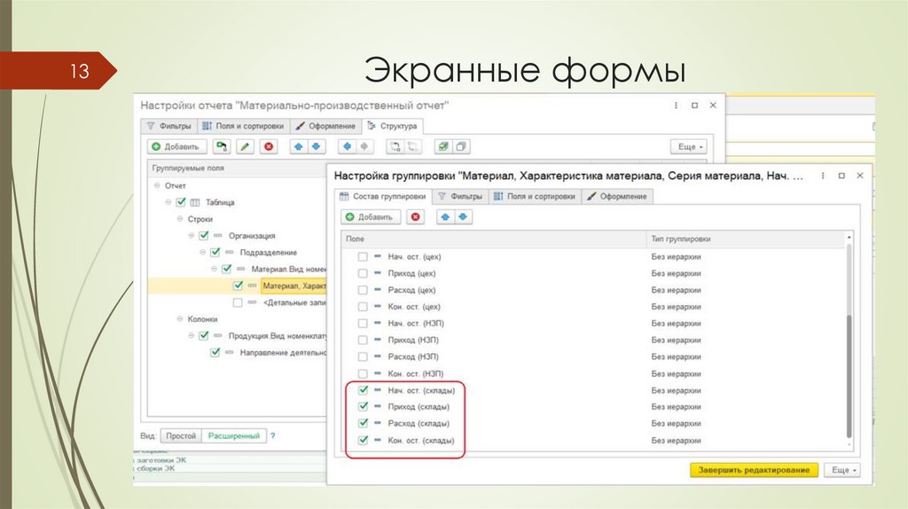Click the ungroup icon in report settings toolbar
Viewport: 908px width, 509px height.
pyautogui.click(x=413, y=147)
